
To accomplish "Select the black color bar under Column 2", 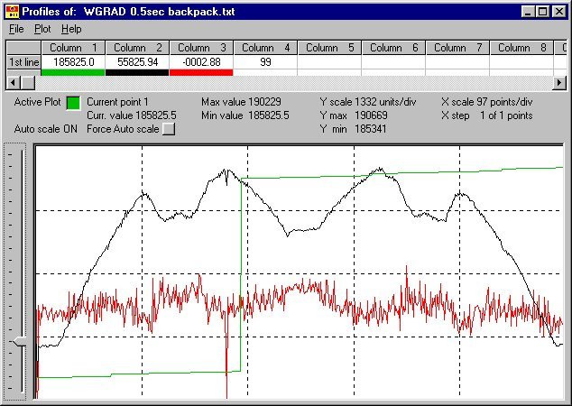I will click(x=137, y=72).
